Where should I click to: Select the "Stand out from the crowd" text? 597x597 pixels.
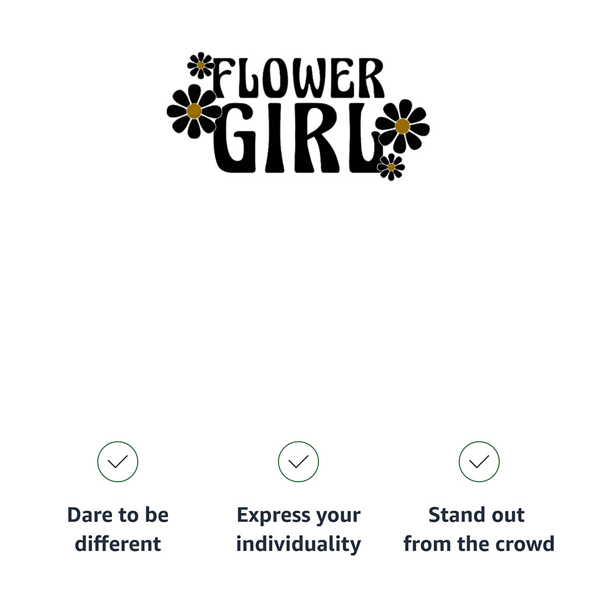click(479, 529)
